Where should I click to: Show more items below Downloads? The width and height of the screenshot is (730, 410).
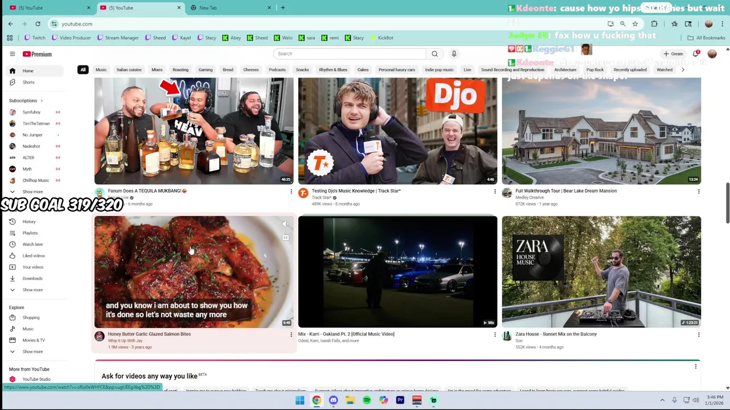click(34, 290)
